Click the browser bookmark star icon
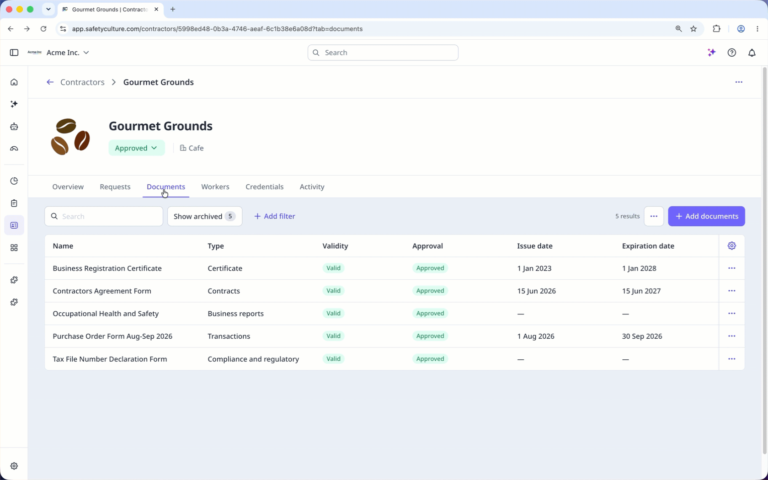The height and width of the screenshot is (480, 768). 693,29
